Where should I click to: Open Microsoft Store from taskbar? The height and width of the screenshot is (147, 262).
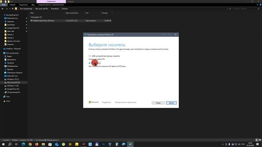(x=50, y=144)
